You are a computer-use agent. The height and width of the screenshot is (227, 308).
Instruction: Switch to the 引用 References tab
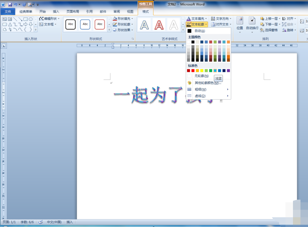89,12
